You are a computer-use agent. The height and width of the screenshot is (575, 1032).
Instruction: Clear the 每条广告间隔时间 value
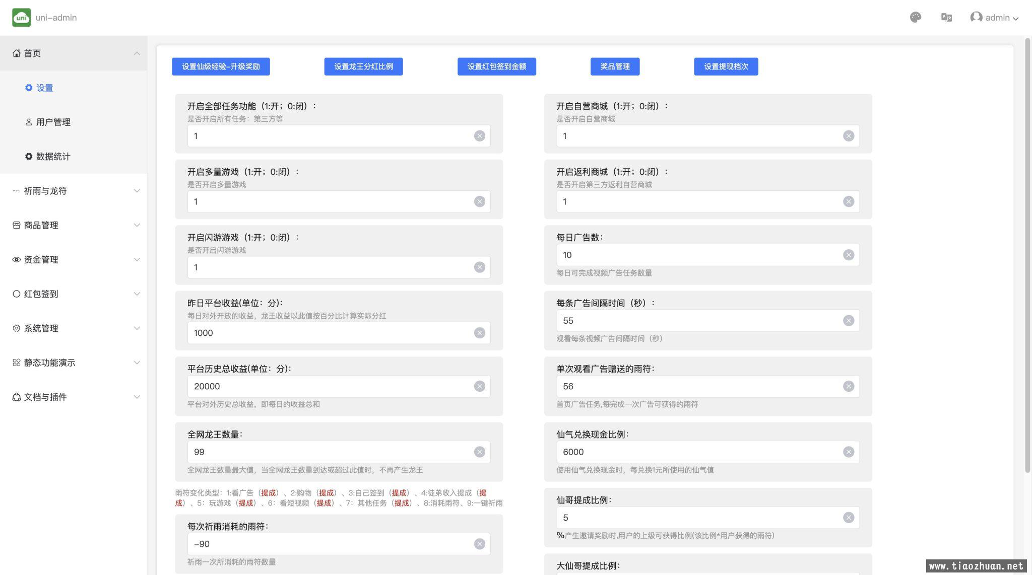coord(849,321)
